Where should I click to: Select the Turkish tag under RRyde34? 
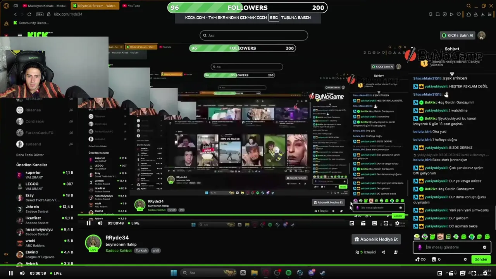pyautogui.click(x=141, y=250)
